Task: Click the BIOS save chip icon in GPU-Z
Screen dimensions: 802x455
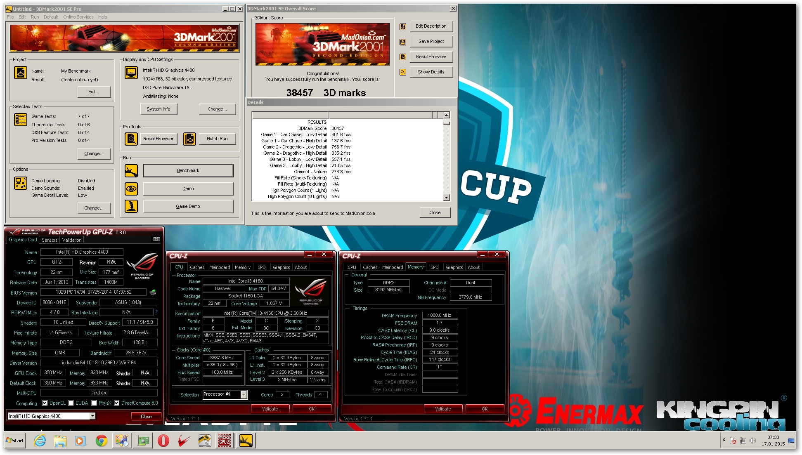Action: click(x=153, y=292)
